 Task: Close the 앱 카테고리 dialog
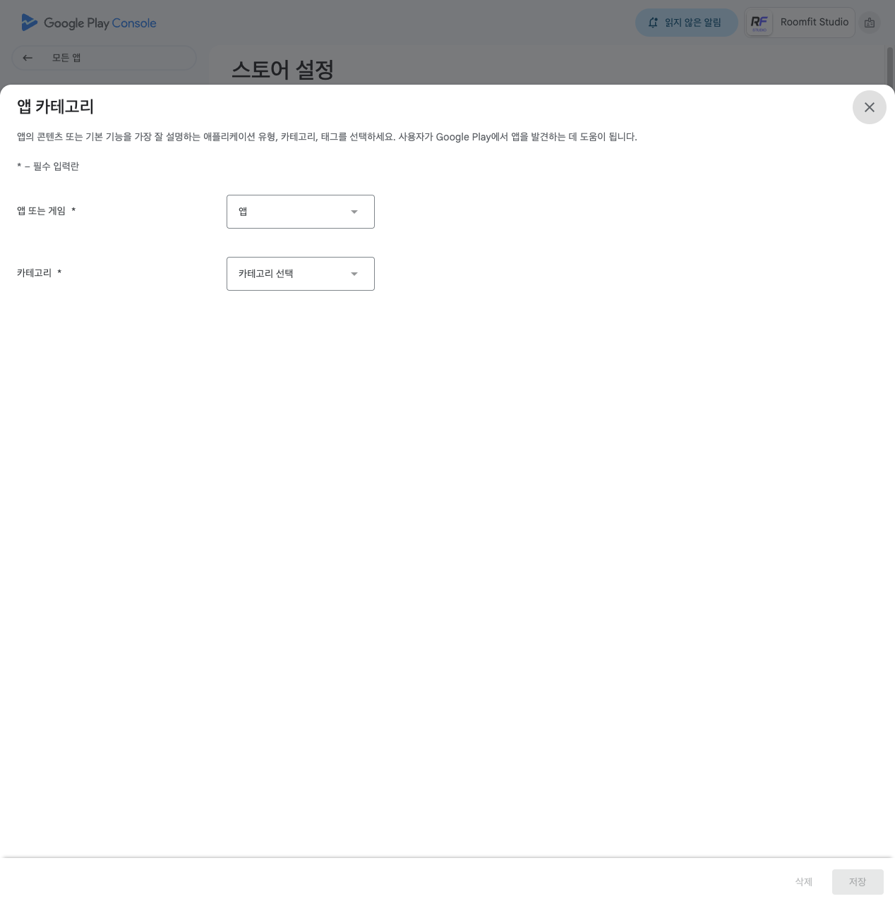coord(869,107)
